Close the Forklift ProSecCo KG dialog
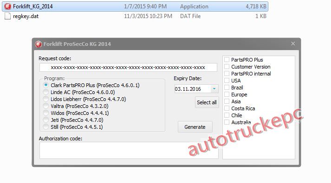Screen dimensions: 331x183 [x=293, y=44]
